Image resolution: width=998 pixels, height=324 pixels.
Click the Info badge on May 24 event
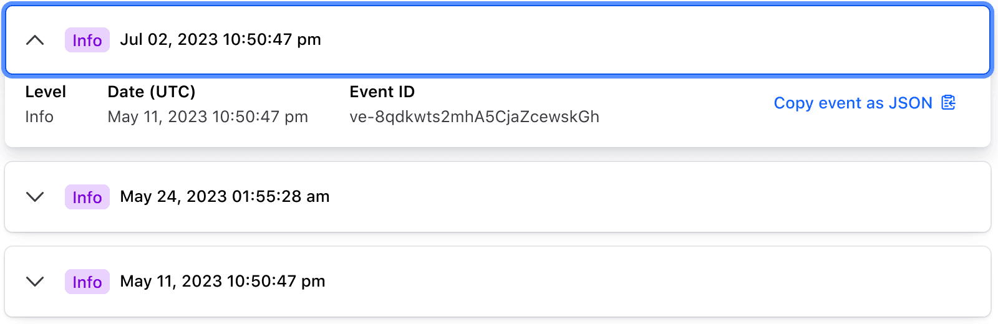(87, 197)
